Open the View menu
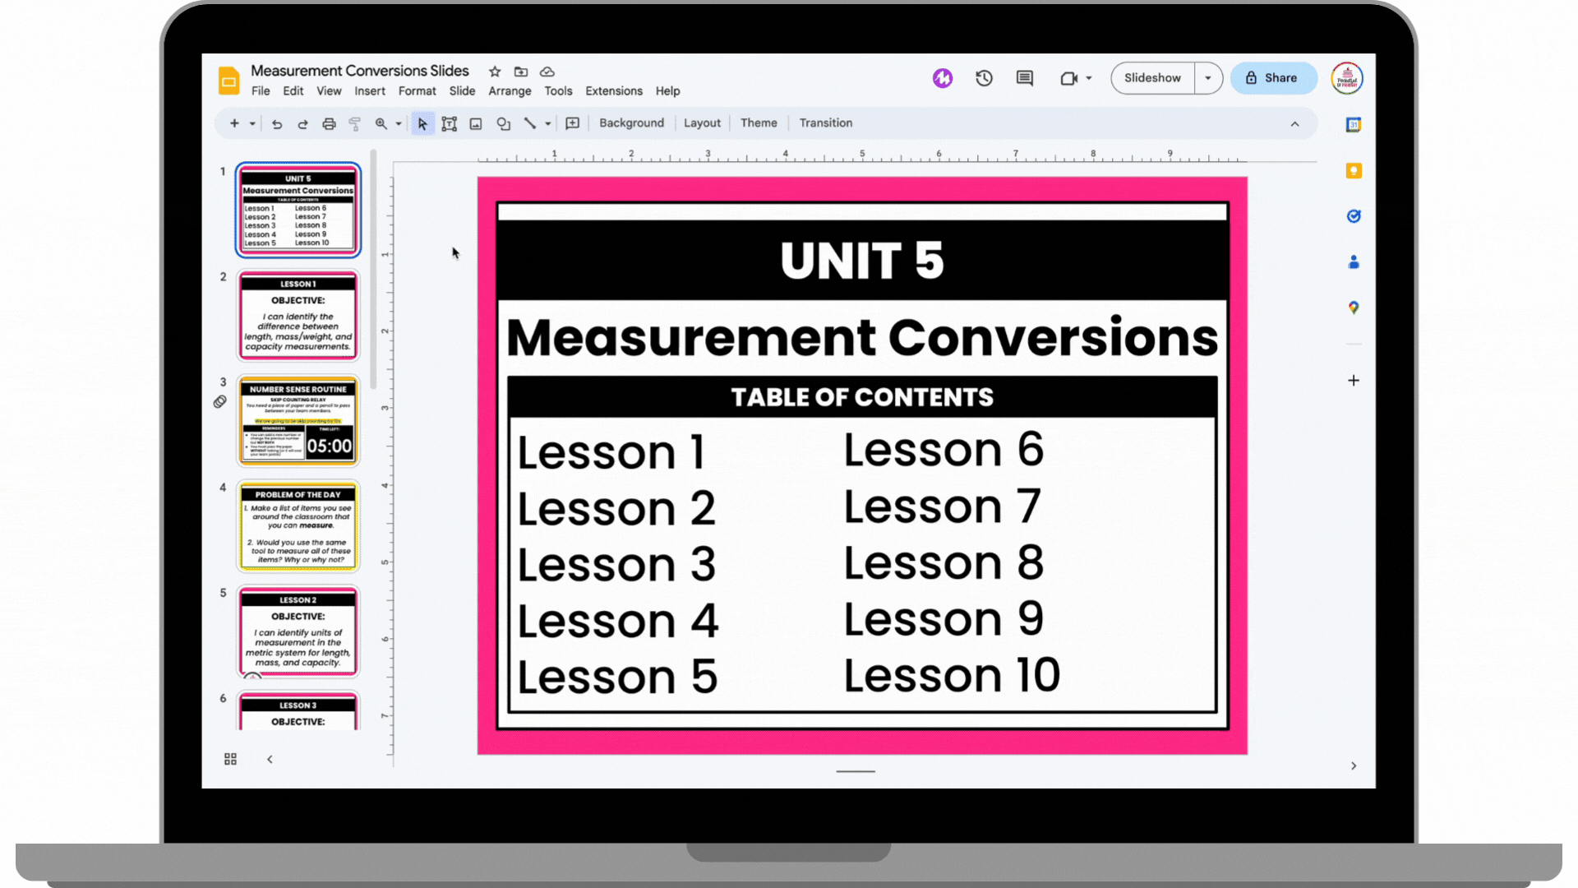This screenshot has width=1578, height=888. 329,91
